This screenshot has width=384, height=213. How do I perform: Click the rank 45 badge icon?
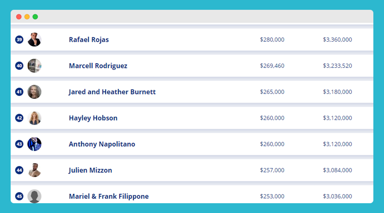click(19, 196)
